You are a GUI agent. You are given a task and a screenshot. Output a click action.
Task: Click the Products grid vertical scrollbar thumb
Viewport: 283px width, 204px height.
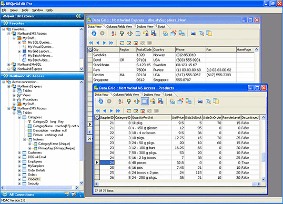pyautogui.click(x=264, y=157)
